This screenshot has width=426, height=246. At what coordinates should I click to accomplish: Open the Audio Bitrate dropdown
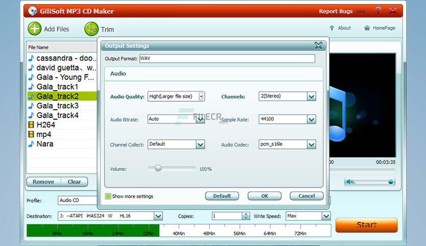pos(200,119)
